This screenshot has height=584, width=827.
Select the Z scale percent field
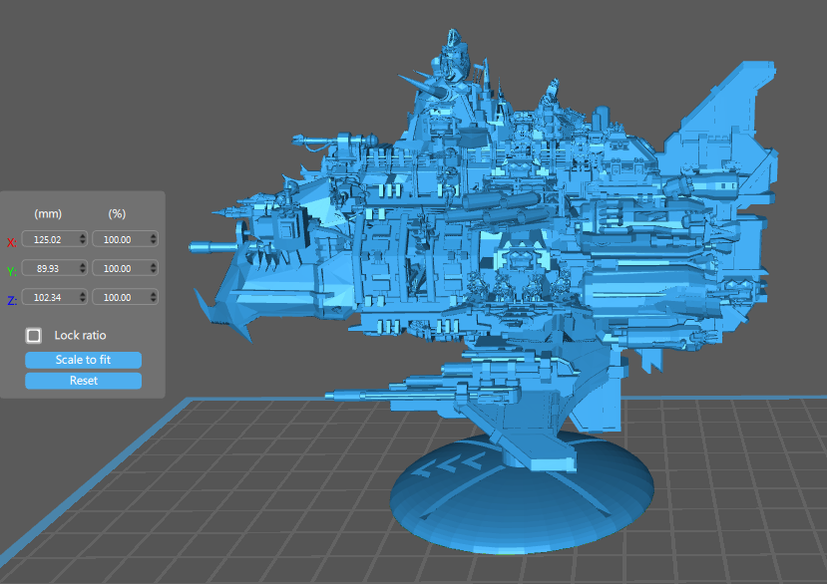[x=125, y=297]
